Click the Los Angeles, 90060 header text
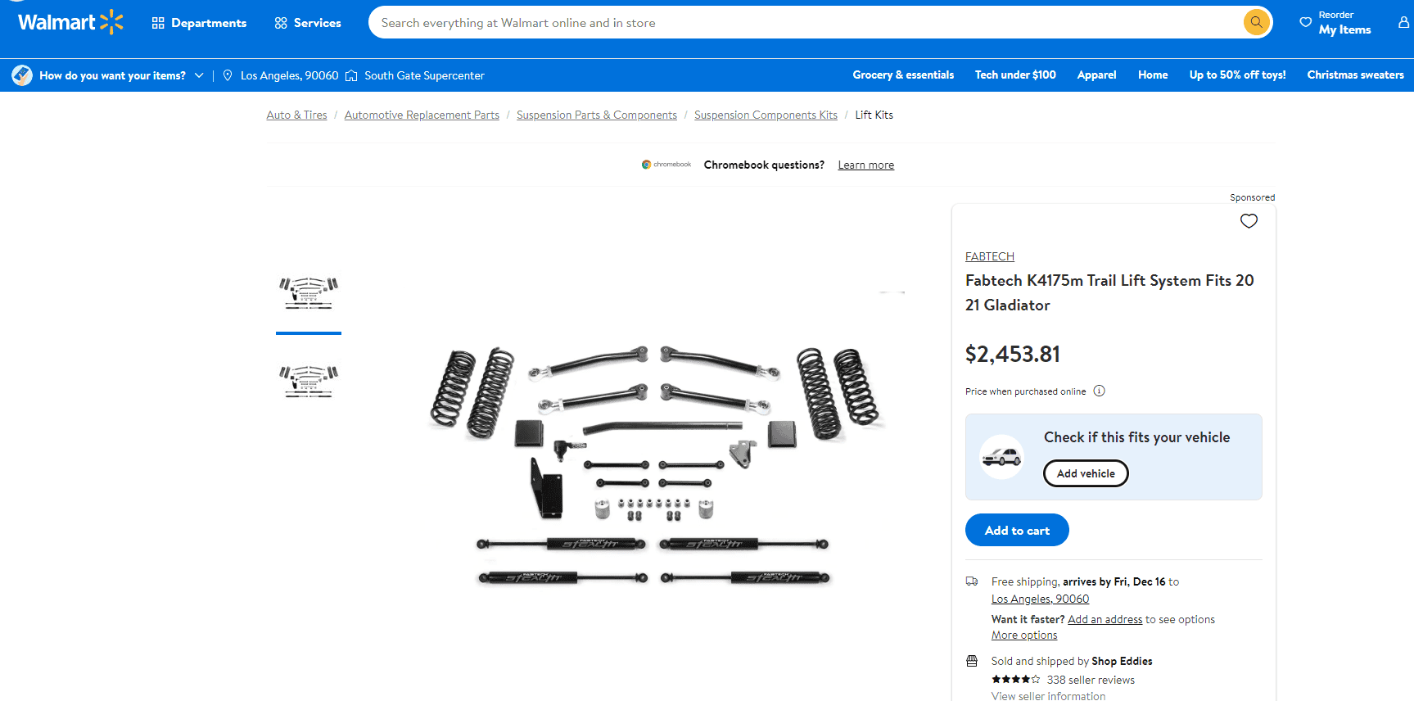Viewport: 1414px width, 701px height. pos(289,75)
